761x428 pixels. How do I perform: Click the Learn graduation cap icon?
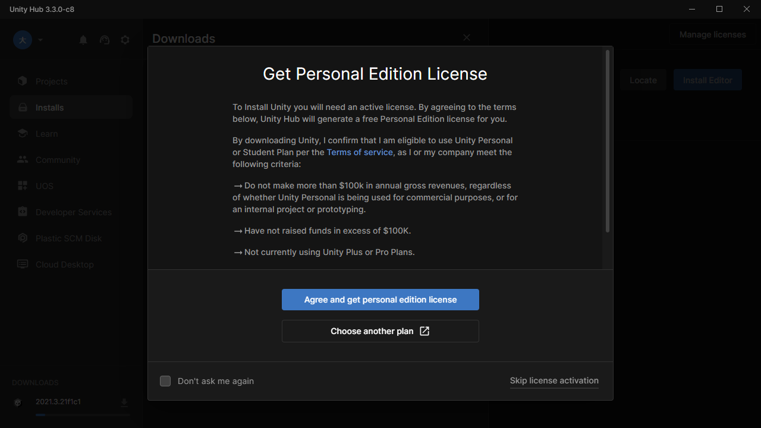pyautogui.click(x=23, y=134)
